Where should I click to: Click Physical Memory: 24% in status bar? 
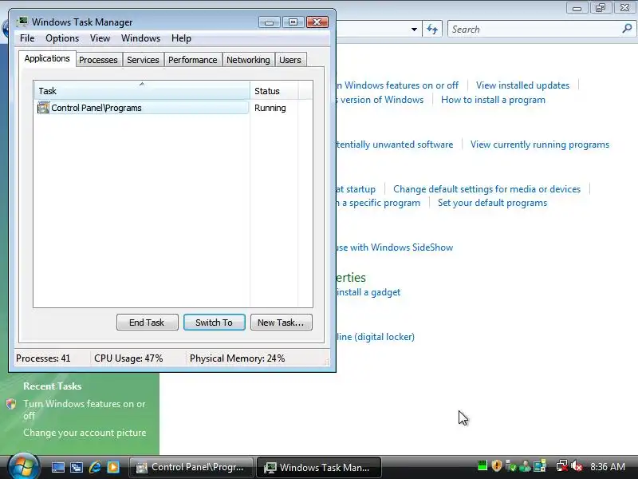pyautogui.click(x=237, y=358)
